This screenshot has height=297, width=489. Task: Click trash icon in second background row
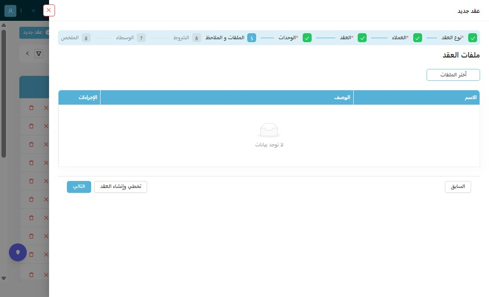(31, 126)
